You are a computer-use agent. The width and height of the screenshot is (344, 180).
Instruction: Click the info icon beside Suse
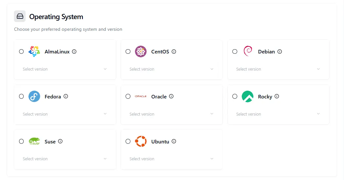click(60, 141)
